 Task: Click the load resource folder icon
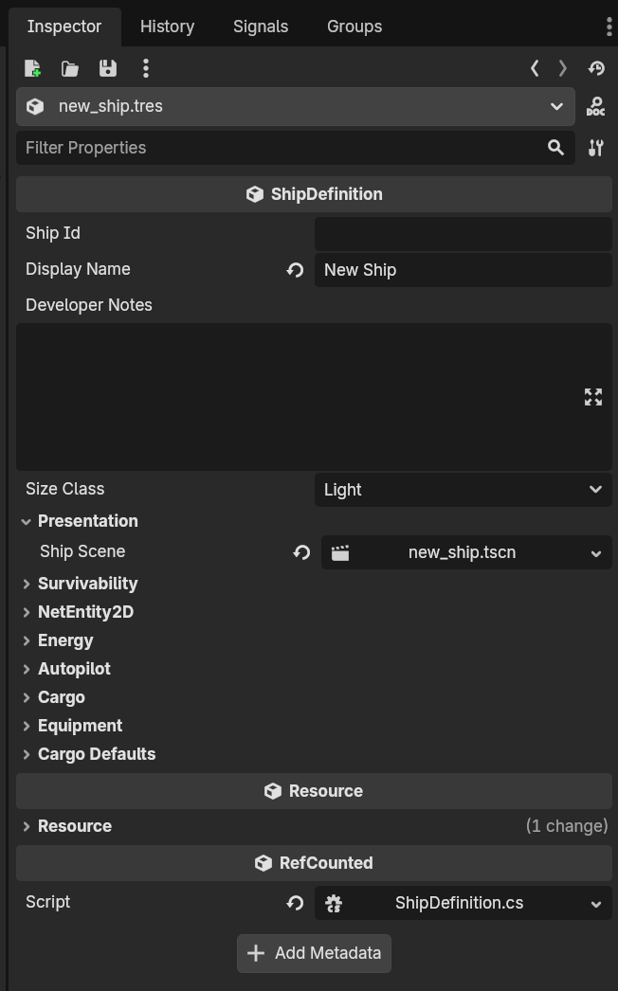[70, 68]
